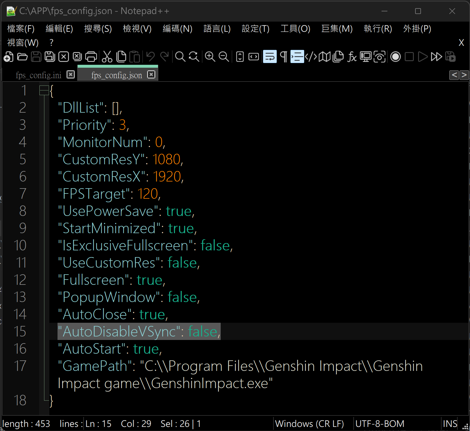Open the Function List panel

point(352,57)
